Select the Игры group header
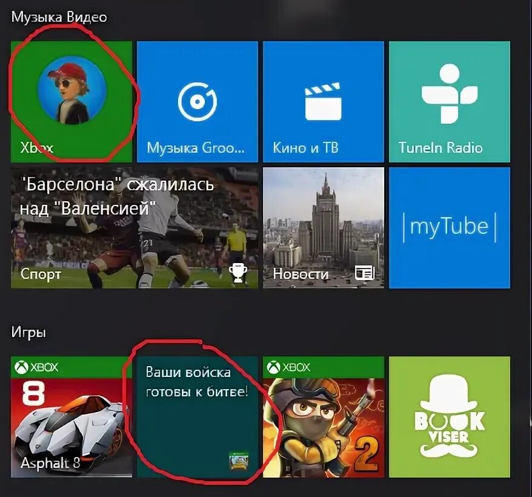 point(28,332)
